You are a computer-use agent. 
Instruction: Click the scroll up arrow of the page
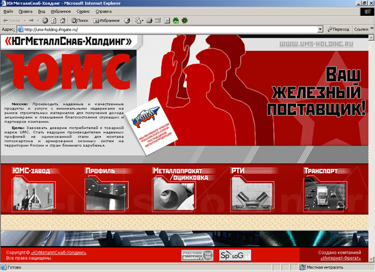(x=371, y=37)
